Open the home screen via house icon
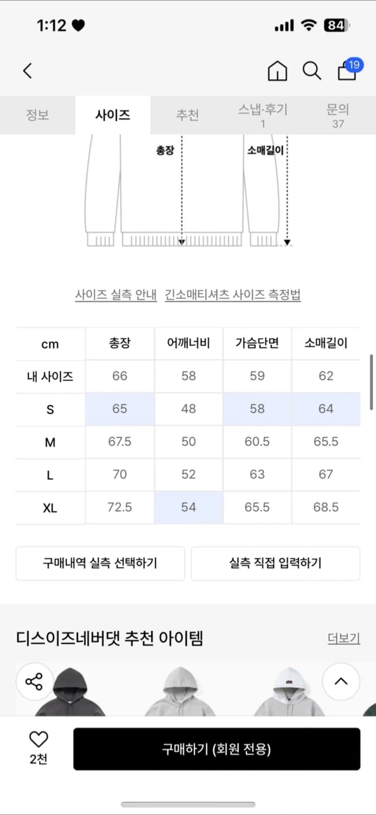Viewport: 376px width, 815px height. click(x=277, y=71)
